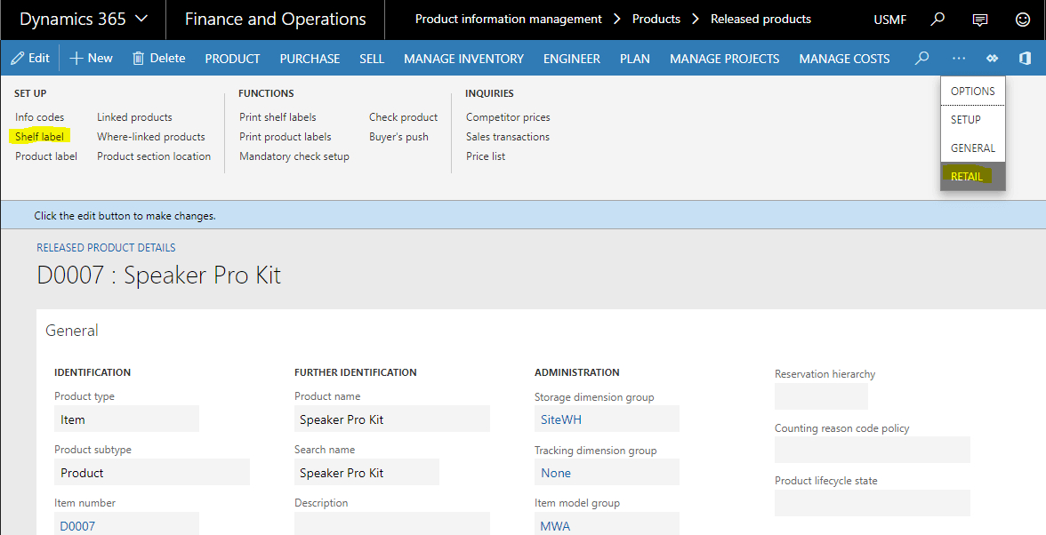Select RETAIL in overflow menu
This screenshot has height=535, width=1046.
pos(967,176)
